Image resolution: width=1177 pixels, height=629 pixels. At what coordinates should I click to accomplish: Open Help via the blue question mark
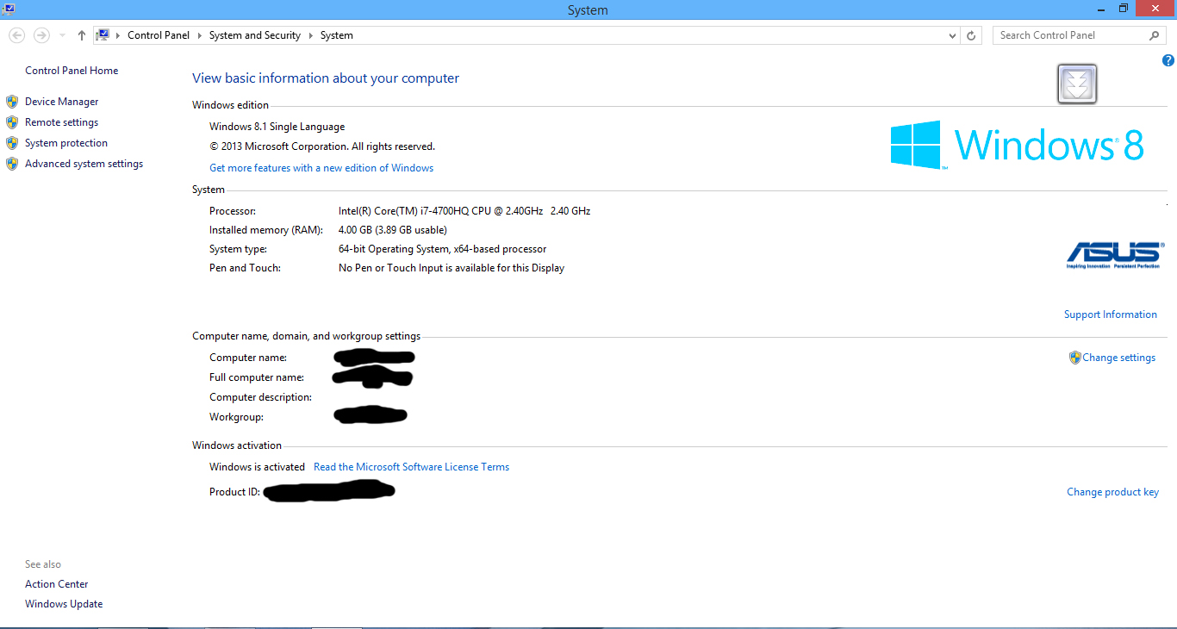coord(1168,60)
